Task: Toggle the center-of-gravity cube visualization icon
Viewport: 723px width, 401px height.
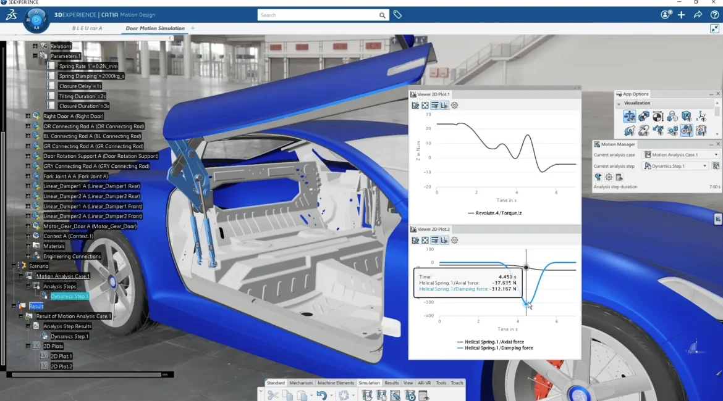Action: (644, 116)
